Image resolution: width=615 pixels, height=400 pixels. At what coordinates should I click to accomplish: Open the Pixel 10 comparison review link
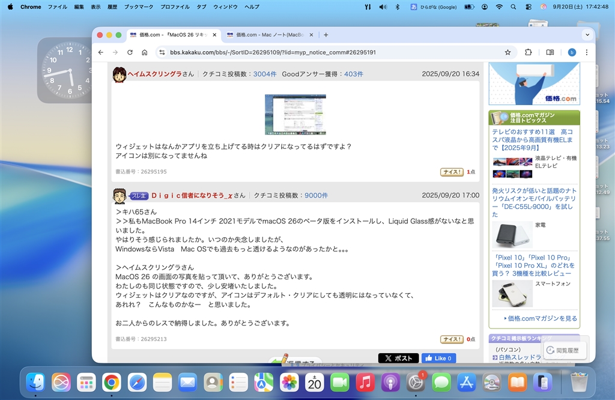coord(532,265)
